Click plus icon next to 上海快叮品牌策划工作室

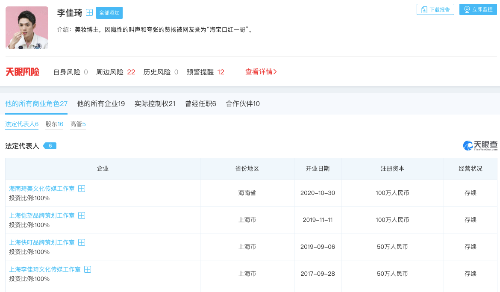point(82,242)
